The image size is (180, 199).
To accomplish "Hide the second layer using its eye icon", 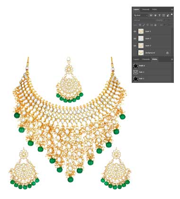I will pyautogui.click(x=135, y=38).
